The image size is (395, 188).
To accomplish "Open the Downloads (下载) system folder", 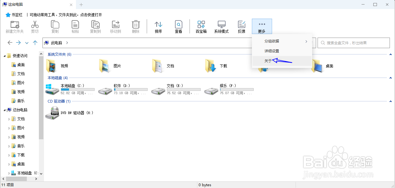I will point(216,66).
